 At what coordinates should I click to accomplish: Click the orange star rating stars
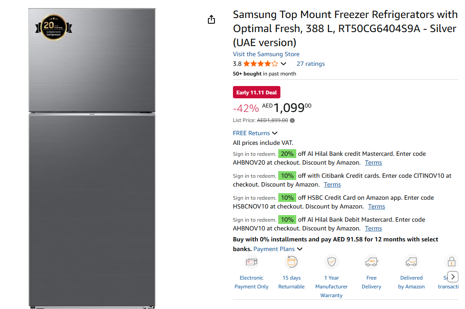tap(259, 63)
